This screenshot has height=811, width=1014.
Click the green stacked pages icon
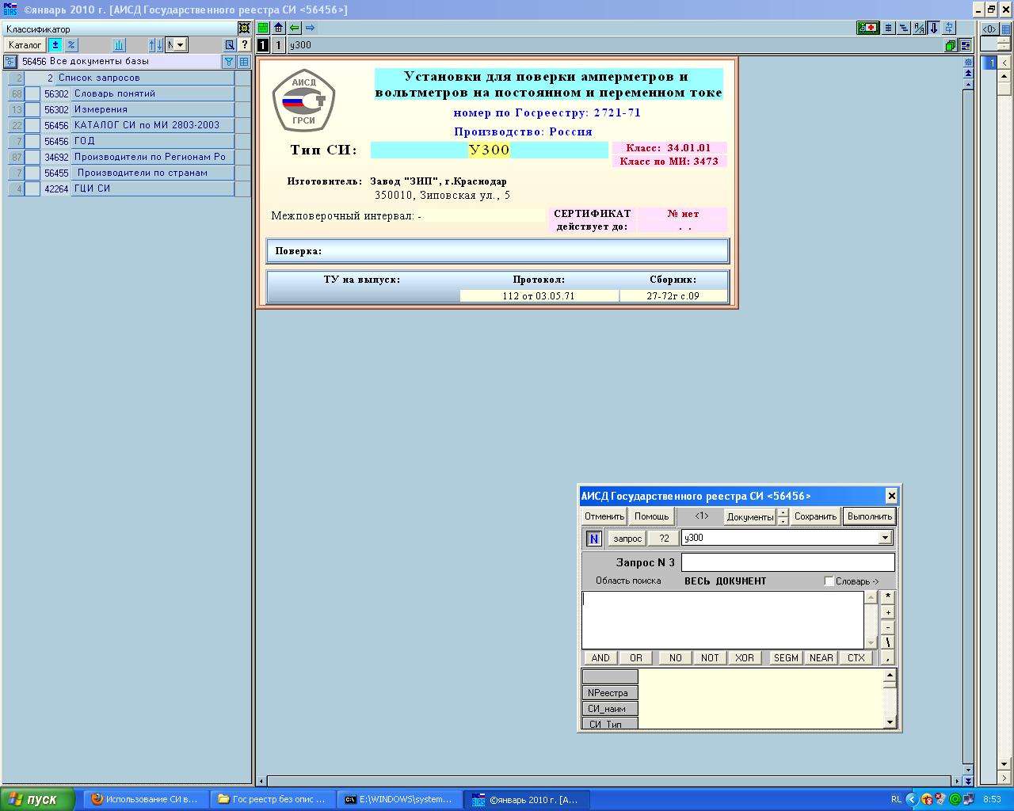950,46
